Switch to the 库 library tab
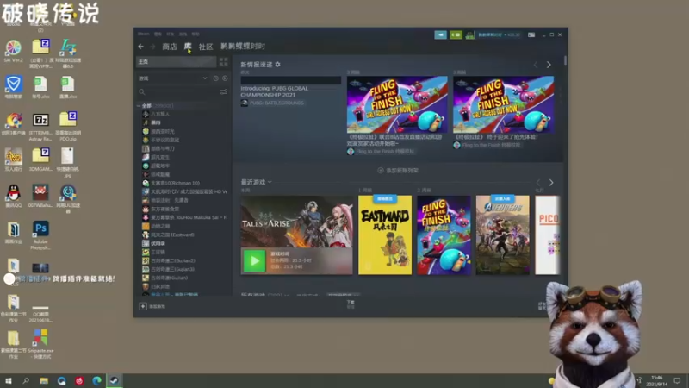 pyautogui.click(x=188, y=47)
